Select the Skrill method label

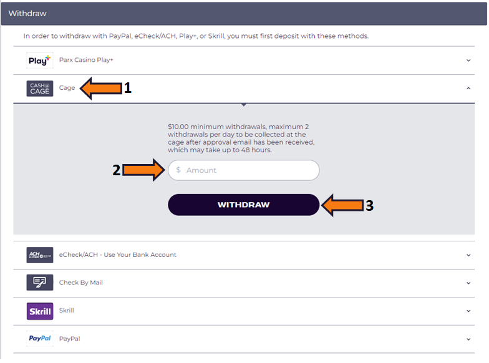[x=67, y=311]
